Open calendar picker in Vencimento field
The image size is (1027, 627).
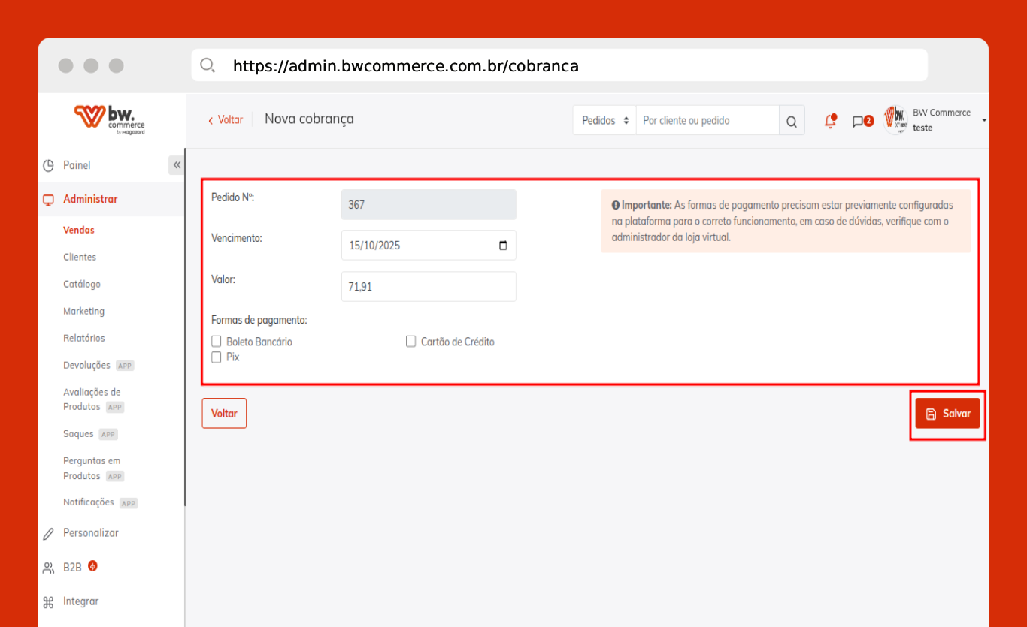tap(503, 246)
